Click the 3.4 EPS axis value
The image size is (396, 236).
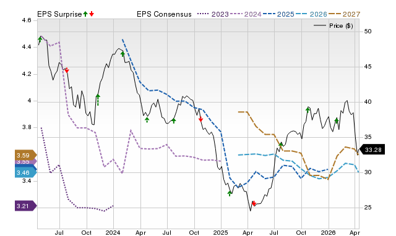pyautogui.click(x=26, y=181)
